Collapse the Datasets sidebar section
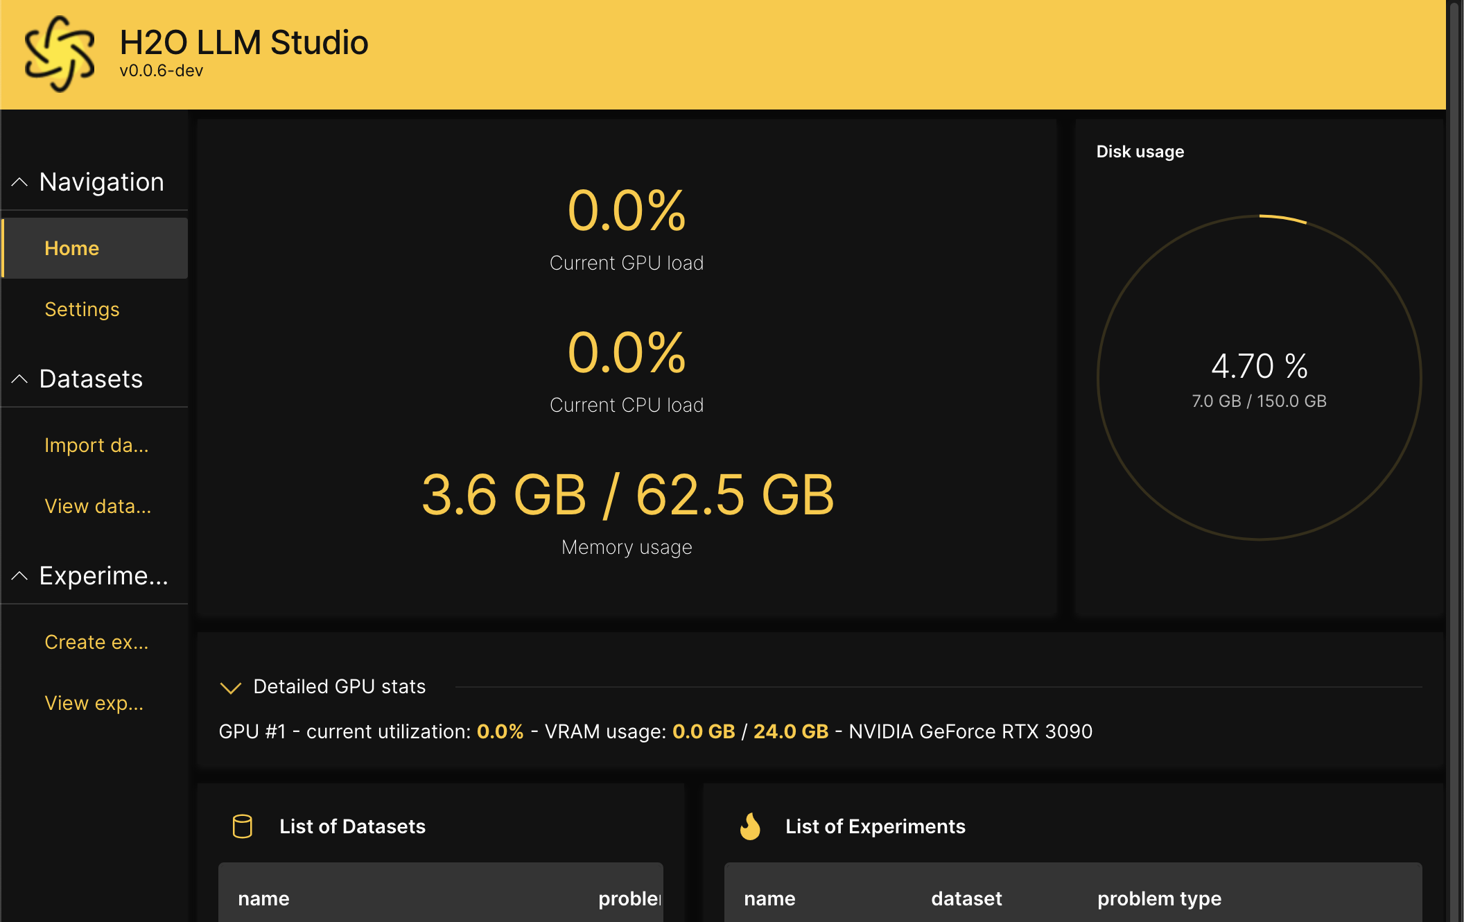The height and width of the screenshot is (922, 1464). pos(19,379)
